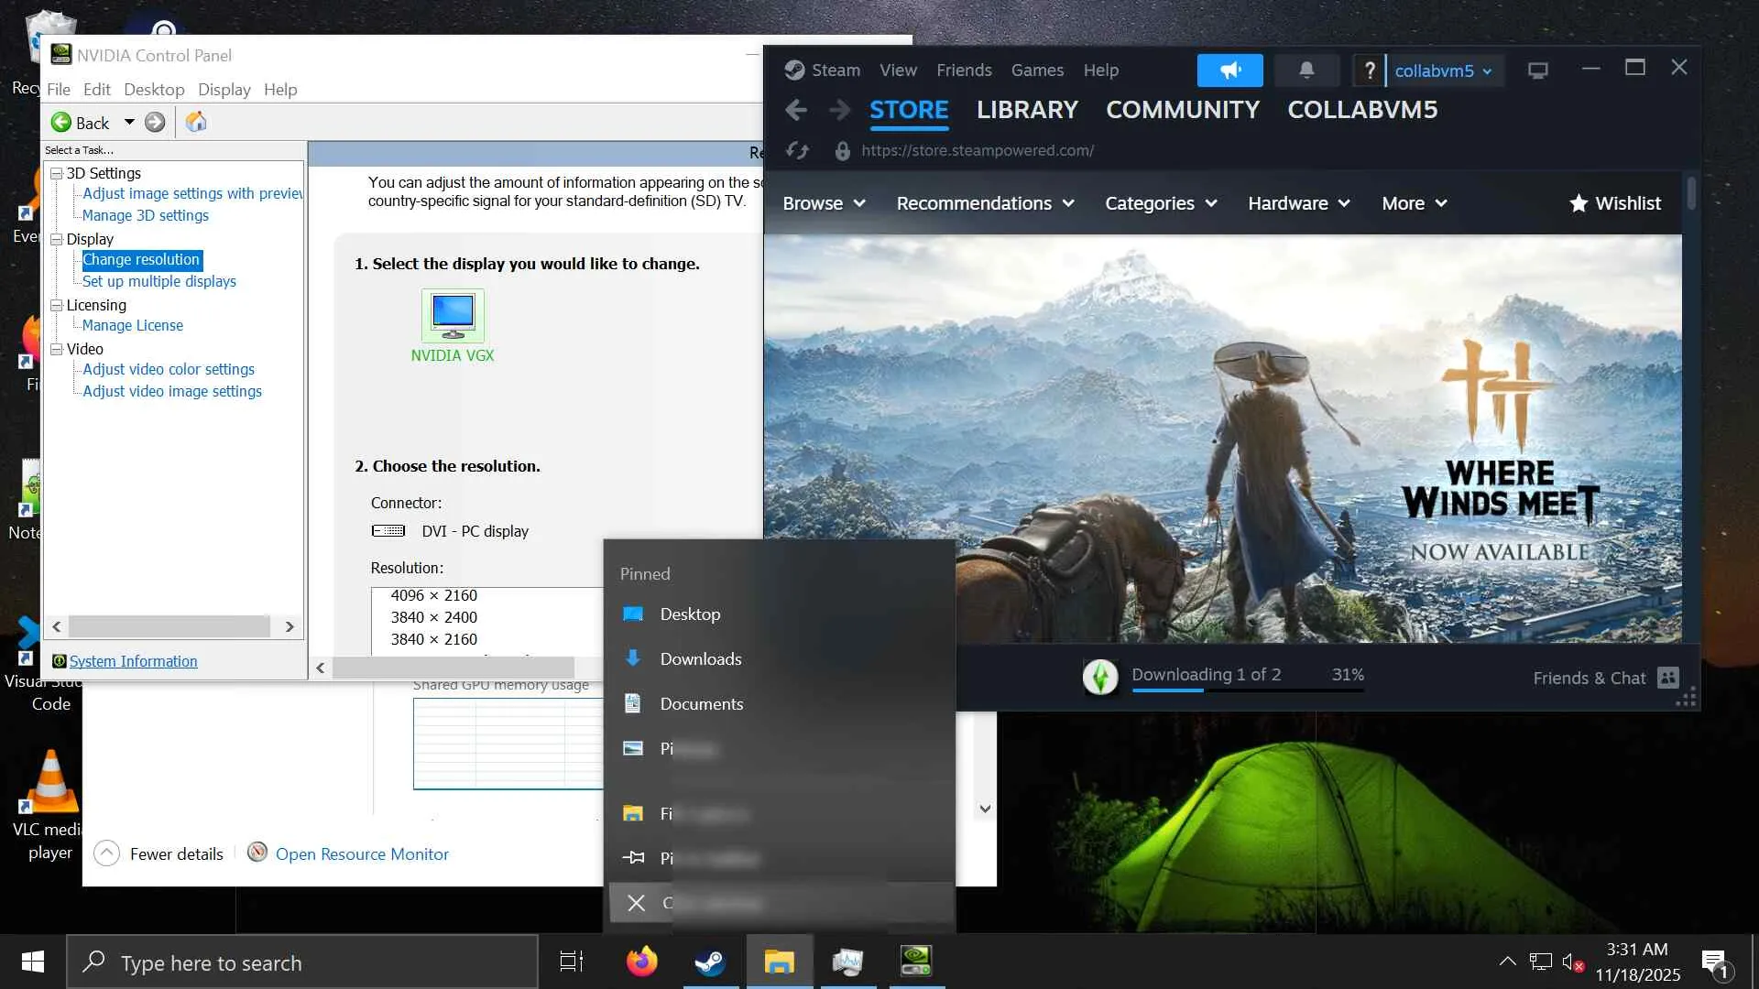
Task: Click the NVIDIA VGX display icon
Action: click(x=453, y=316)
